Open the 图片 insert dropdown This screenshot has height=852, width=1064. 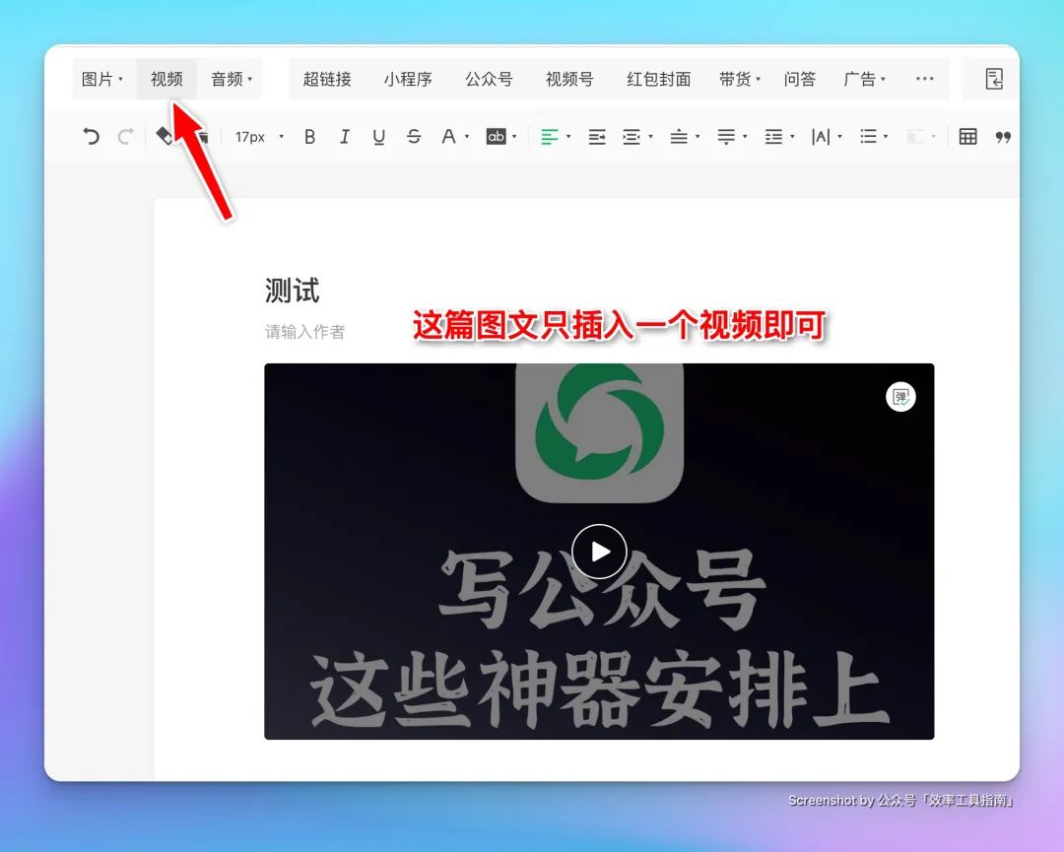(x=100, y=79)
